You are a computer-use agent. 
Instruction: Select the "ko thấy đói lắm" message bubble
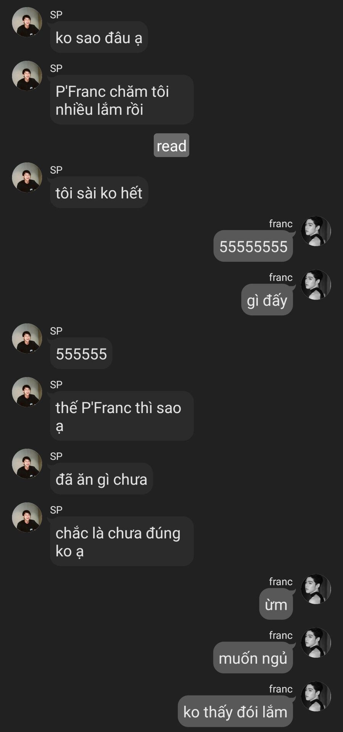click(x=235, y=711)
